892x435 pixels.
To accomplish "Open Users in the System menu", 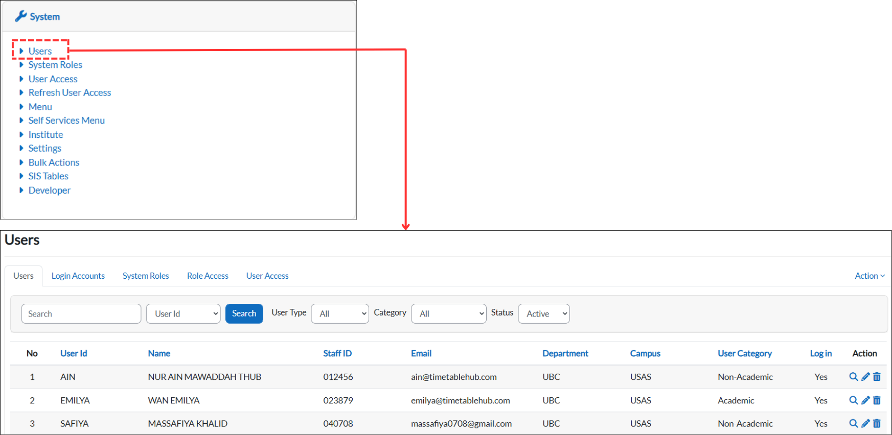I will tap(40, 51).
